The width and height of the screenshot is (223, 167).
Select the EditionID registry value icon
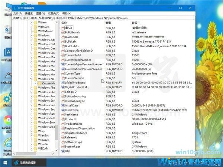[62, 92]
